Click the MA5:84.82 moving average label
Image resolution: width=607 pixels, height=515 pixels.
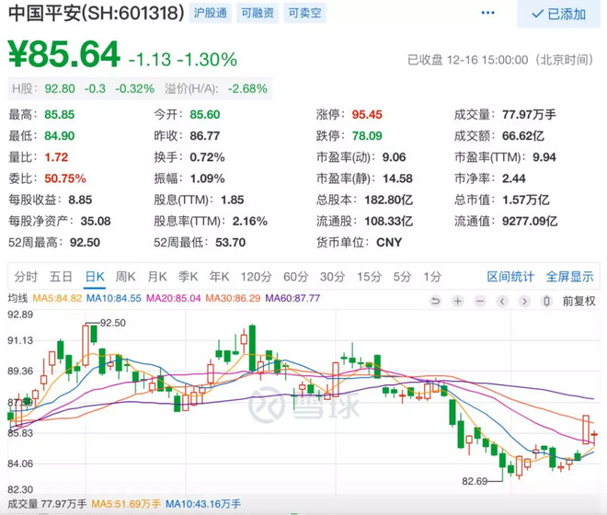[57, 298]
